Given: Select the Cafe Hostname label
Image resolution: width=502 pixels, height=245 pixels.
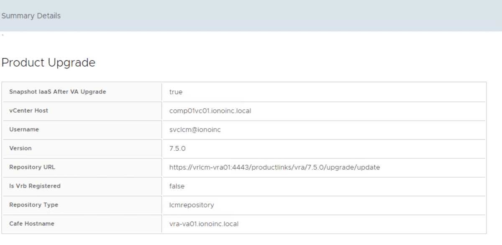Looking at the screenshot, I should (32, 224).
